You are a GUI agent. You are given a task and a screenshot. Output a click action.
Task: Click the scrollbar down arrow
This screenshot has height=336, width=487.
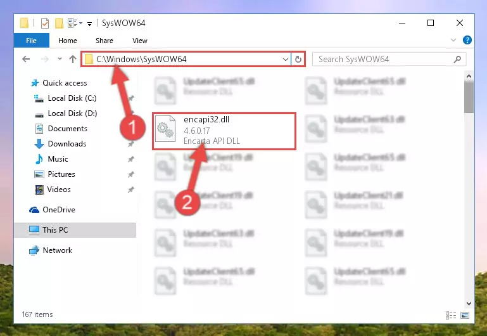469,304
